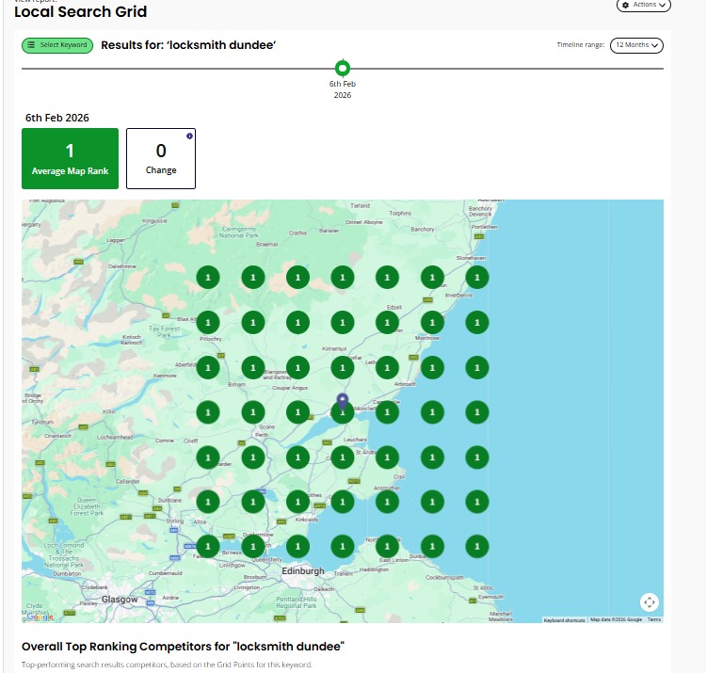This screenshot has height=673, width=706.
Task: Click the Local Search Grid page title
Action: 81,11
